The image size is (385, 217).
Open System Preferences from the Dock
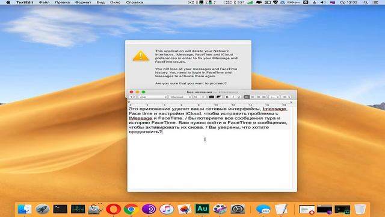coord(238,209)
